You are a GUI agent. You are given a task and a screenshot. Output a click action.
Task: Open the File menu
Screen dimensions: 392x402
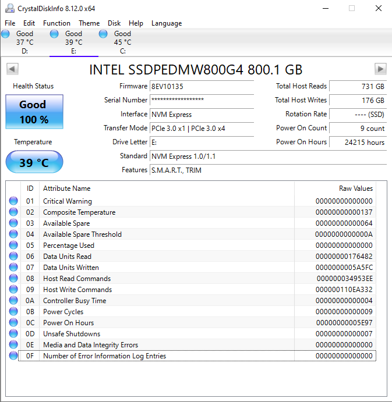[10, 23]
